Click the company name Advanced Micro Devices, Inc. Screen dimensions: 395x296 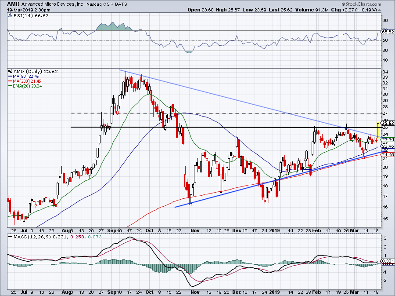coord(53,4)
